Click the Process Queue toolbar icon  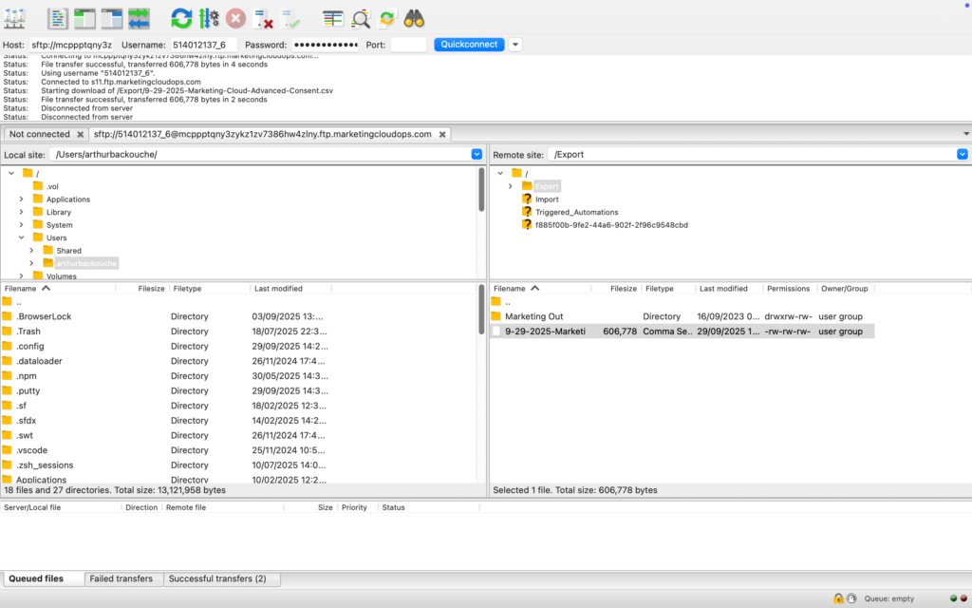pyautogui.click(x=209, y=17)
